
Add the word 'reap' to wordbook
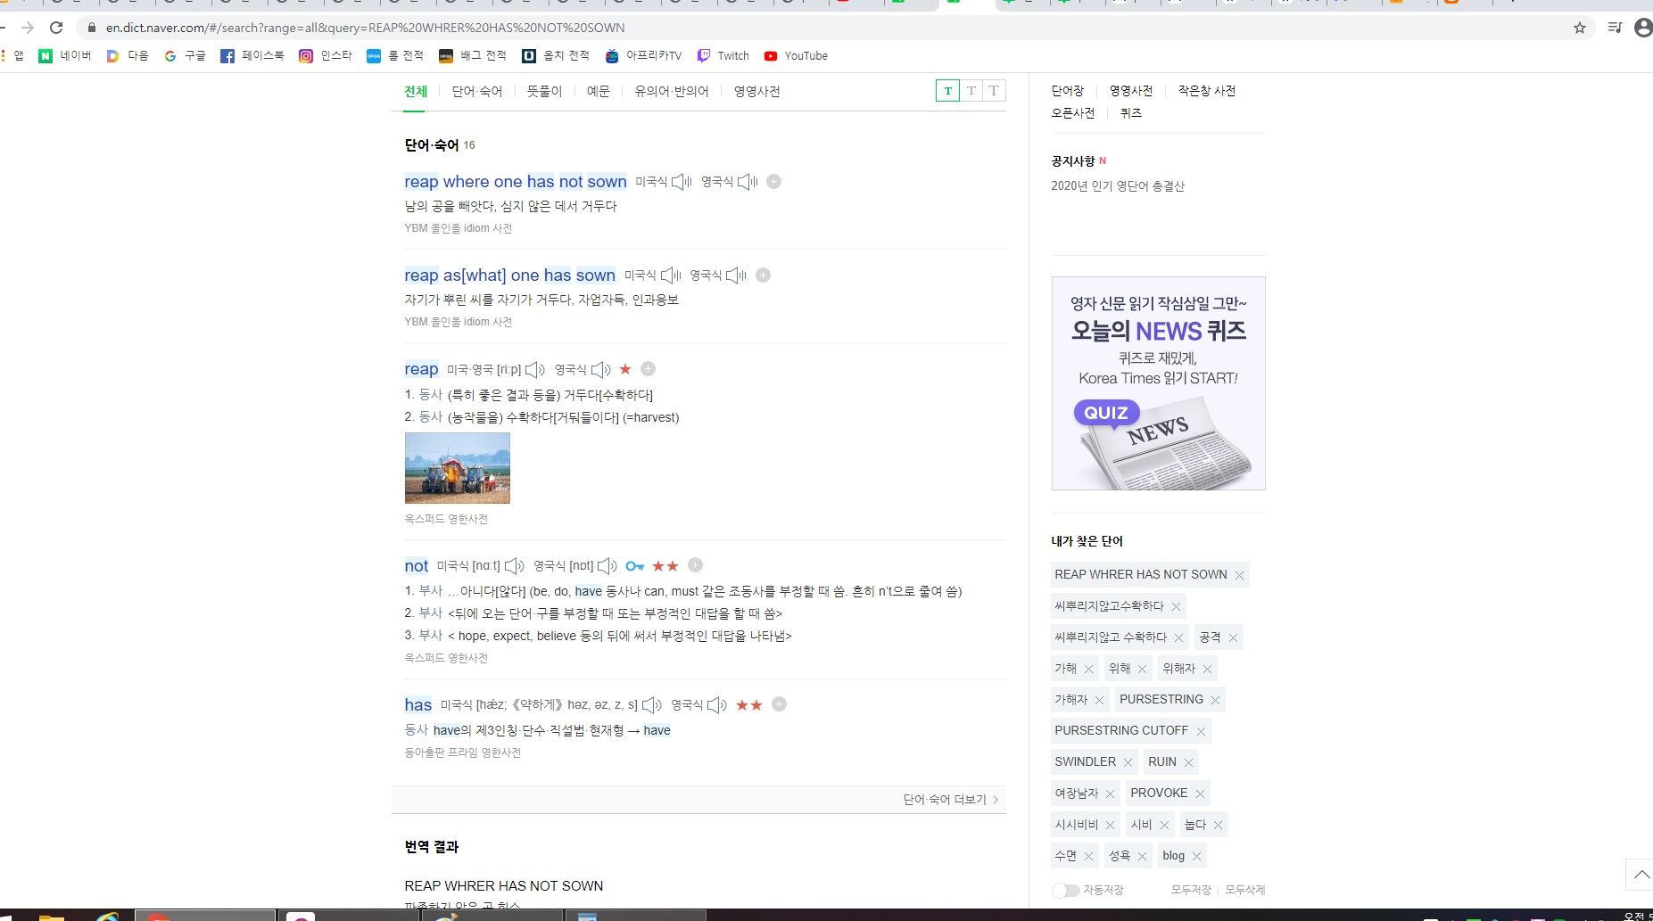(x=649, y=369)
